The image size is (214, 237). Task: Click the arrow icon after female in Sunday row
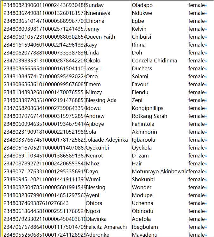(x=206, y=5)
